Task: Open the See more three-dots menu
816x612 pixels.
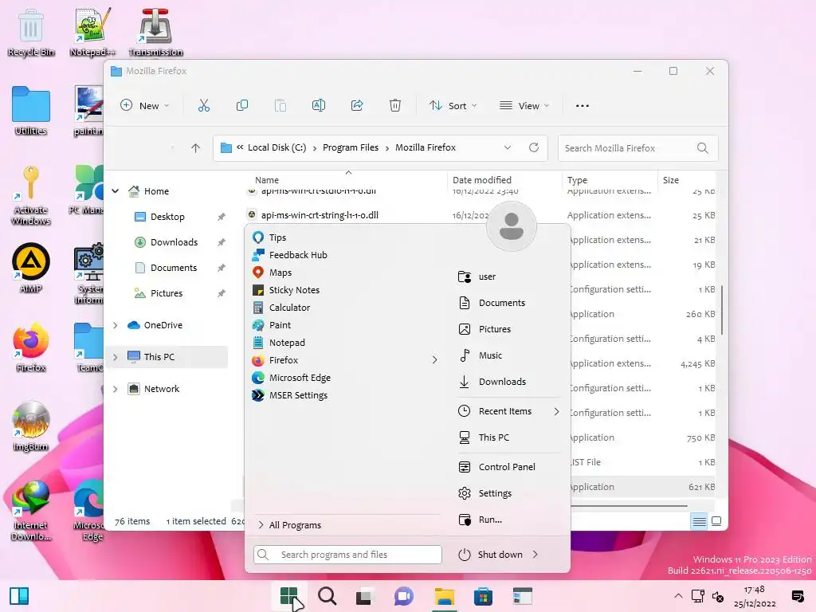Action: pos(583,106)
